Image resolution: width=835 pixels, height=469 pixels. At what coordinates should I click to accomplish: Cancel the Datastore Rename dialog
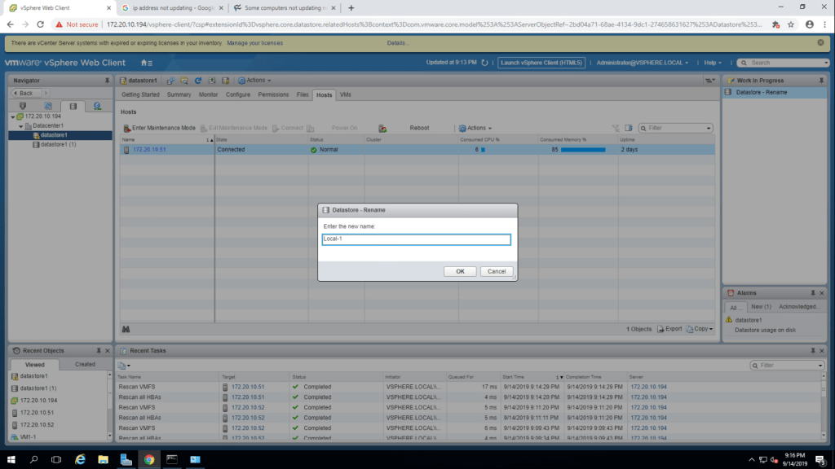coord(497,271)
